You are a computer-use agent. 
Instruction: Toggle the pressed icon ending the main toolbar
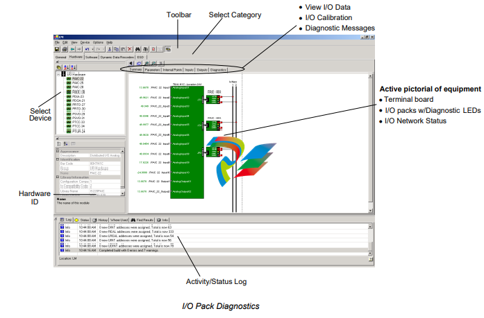click(x=168, y=49)
